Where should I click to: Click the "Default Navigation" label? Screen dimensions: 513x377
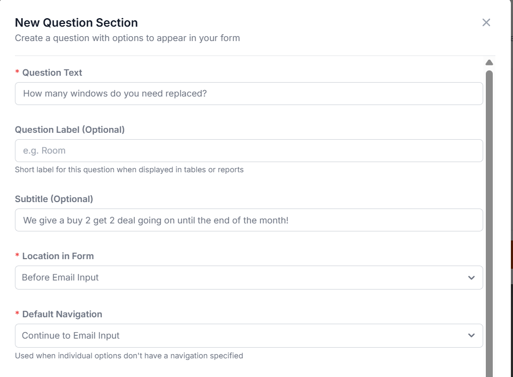62,314
